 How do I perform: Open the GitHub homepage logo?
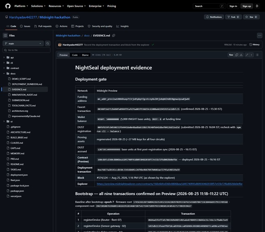point(8,6)
